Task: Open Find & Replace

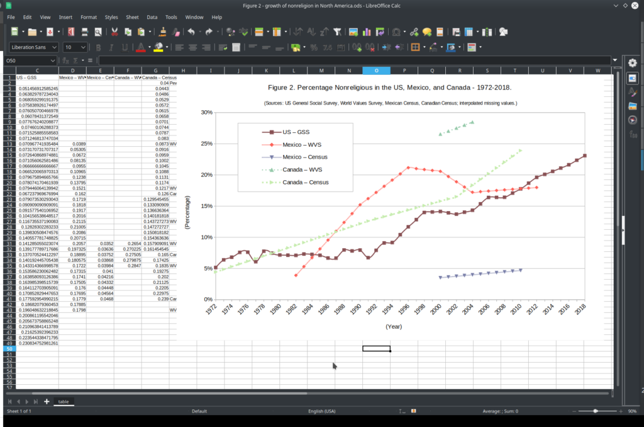Action: pyautogui.click(x=230, y=32)
